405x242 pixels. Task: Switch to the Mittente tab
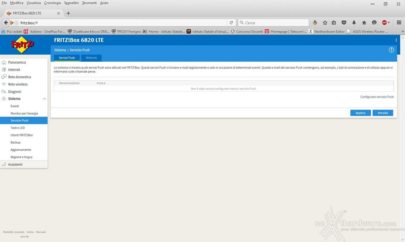91,58
